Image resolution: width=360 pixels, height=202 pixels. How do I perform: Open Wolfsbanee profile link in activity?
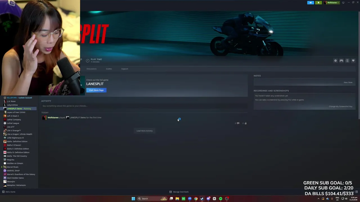pyautogui.click(x=53, y=118)
